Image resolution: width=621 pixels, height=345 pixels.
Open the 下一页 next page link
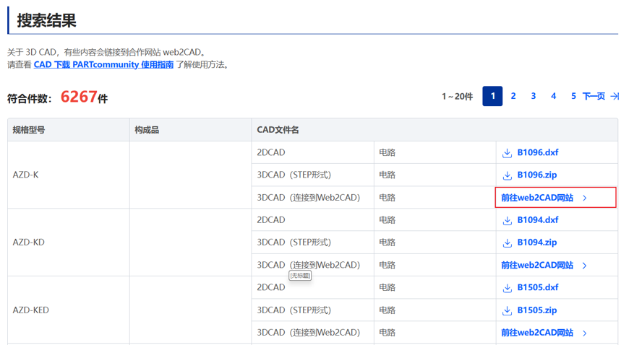594,96
